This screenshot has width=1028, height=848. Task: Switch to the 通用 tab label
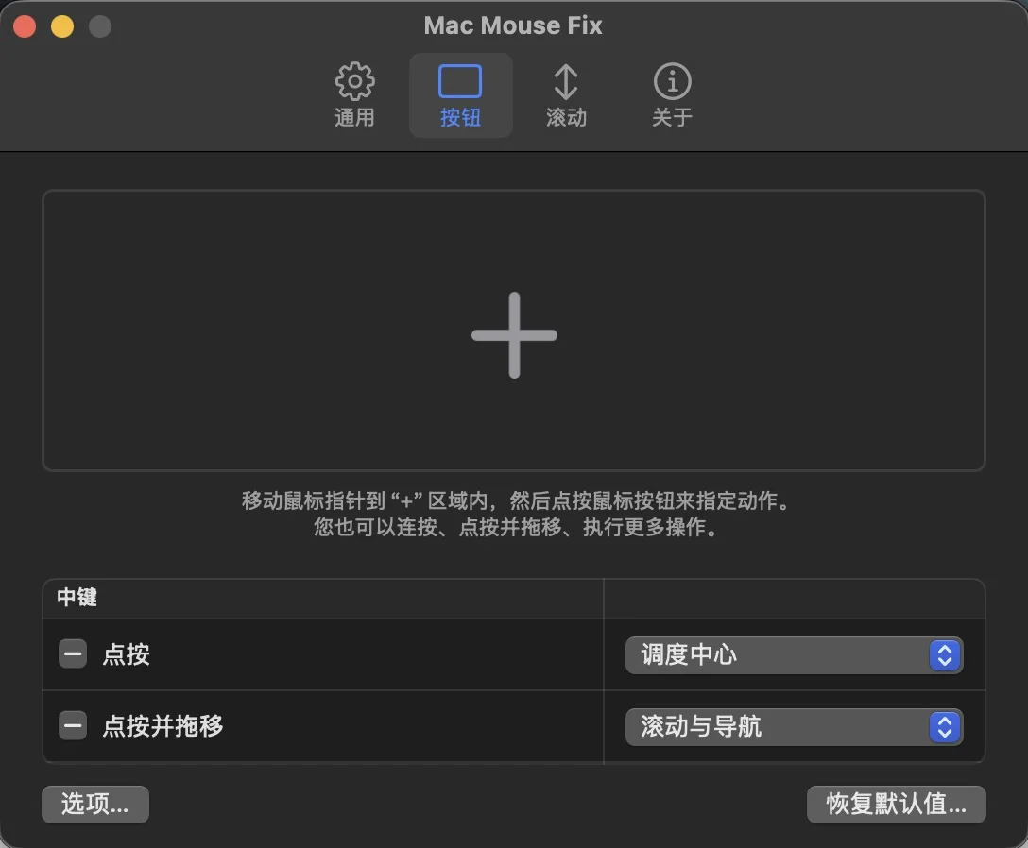click(x=354, y=118)
